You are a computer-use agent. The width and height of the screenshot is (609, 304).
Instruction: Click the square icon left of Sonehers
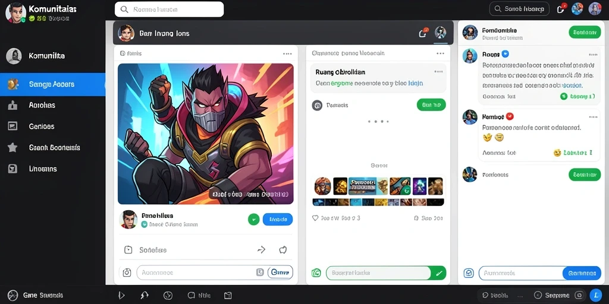pos(128,250)
